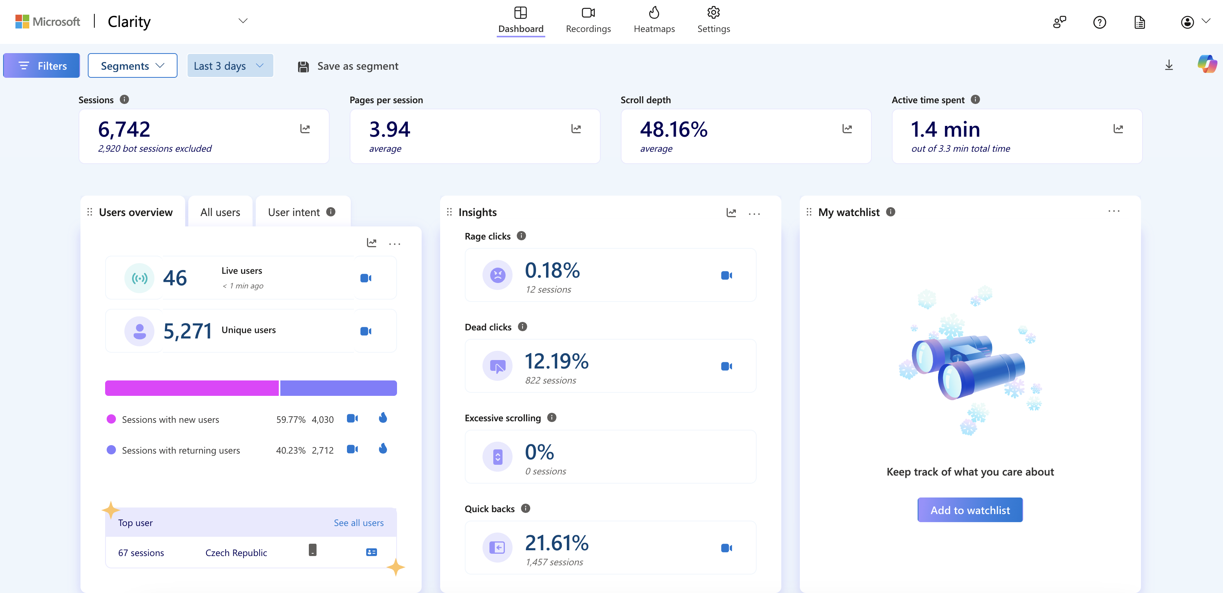Open the Copilot icon in toolbar

(1206, 65)
